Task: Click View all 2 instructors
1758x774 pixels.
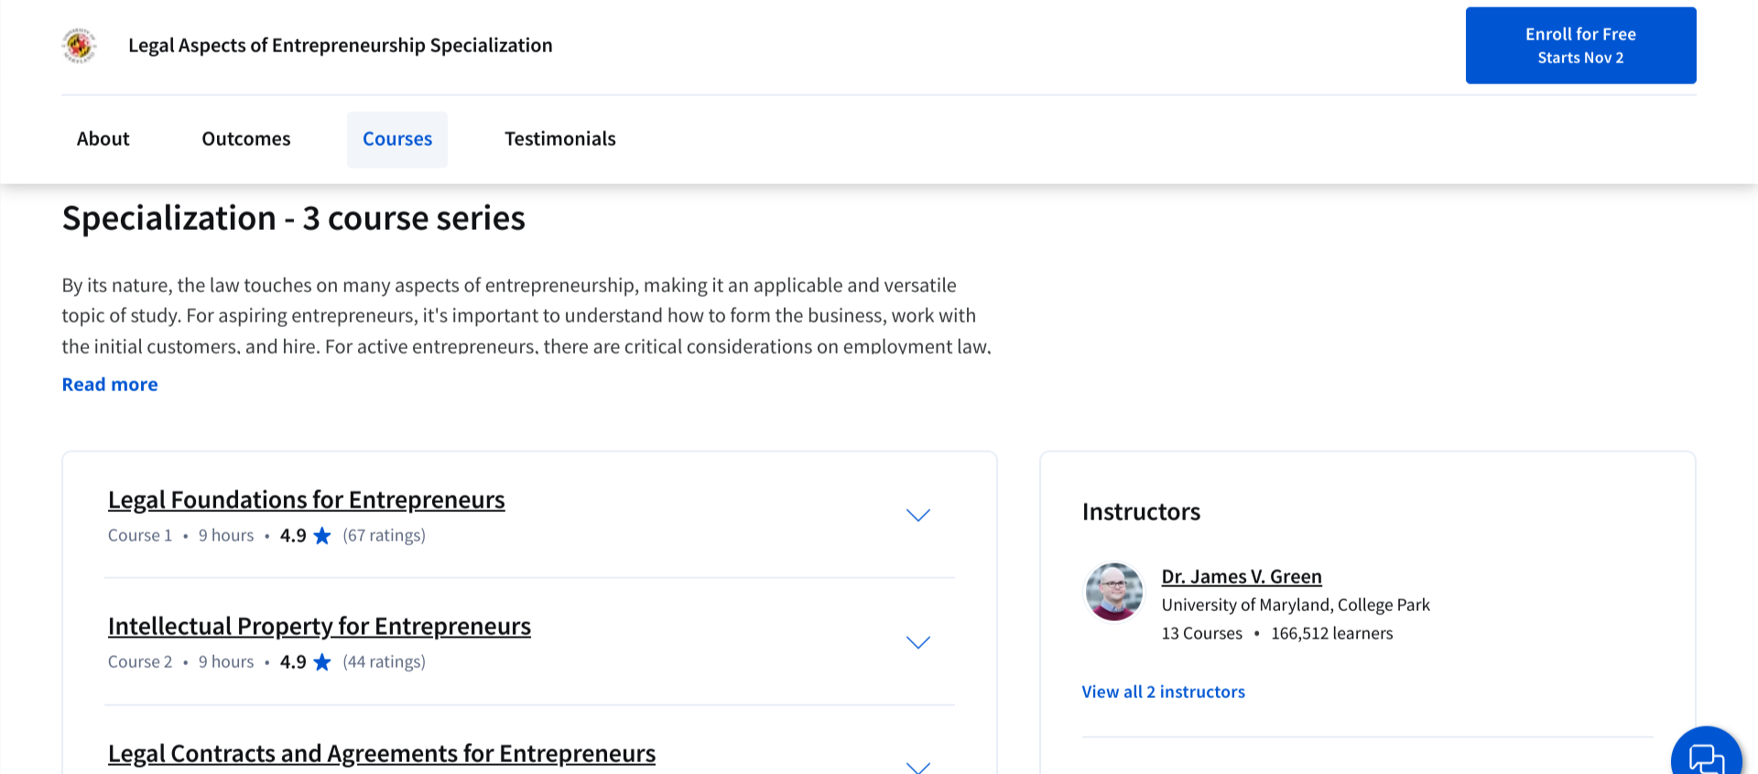Action: [x=1164, y=692]
